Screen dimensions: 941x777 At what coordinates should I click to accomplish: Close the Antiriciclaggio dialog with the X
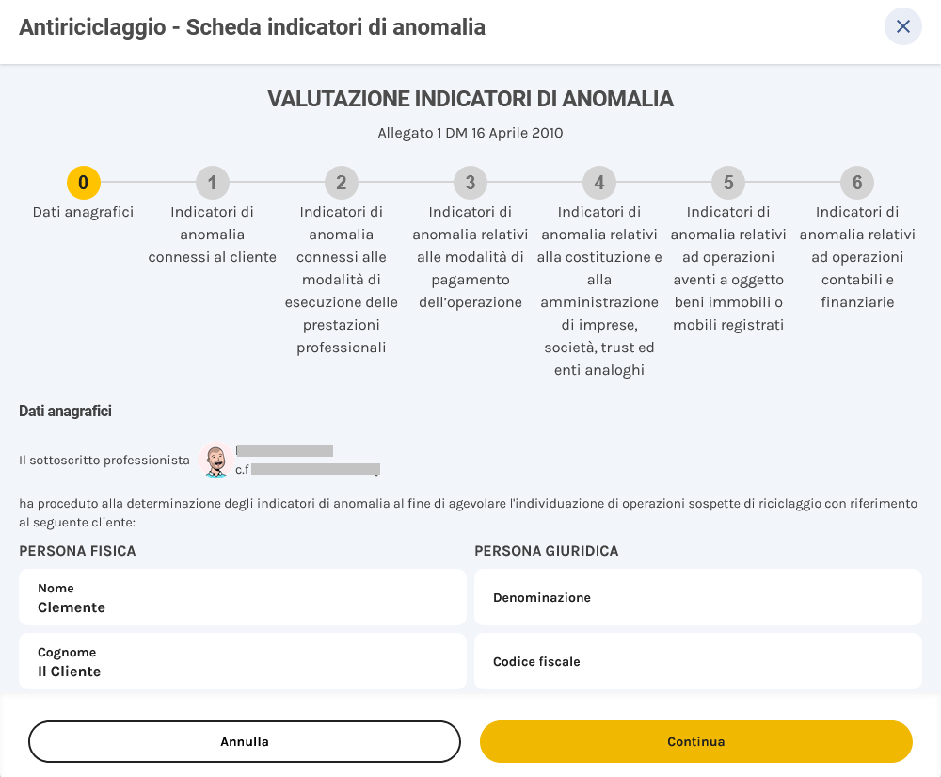click(902, 26)
